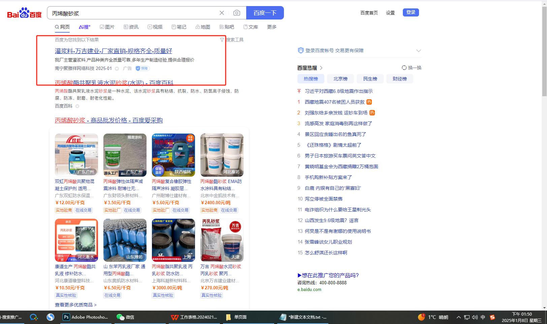
Task: Select the 网页 tab
Action: click(62, 27)
